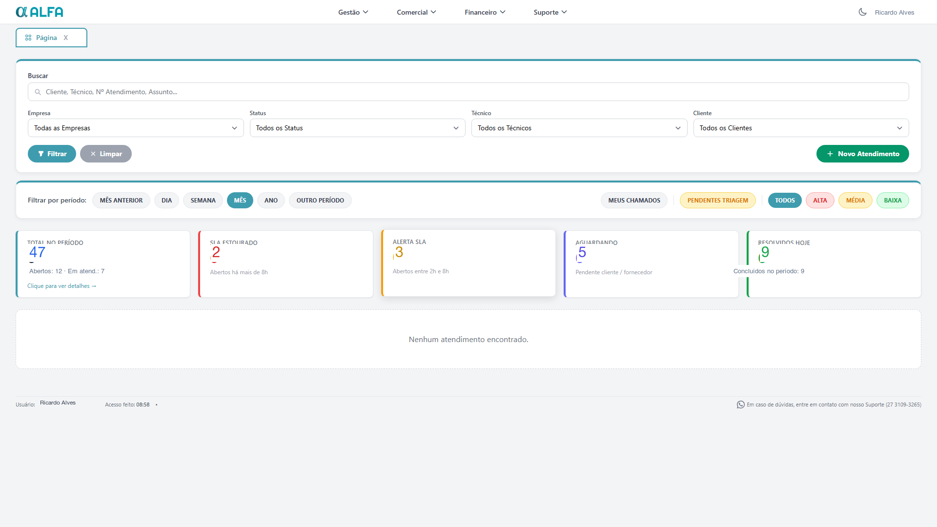
Task: Open the Suporte menu
Action: [550, 12]
